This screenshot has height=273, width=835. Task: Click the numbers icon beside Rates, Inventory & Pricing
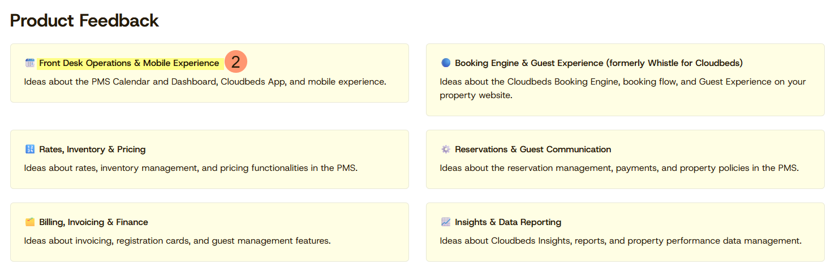pos(30,149)
